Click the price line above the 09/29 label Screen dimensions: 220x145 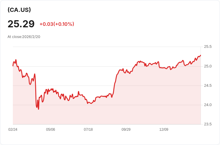(x=126, y=71)
